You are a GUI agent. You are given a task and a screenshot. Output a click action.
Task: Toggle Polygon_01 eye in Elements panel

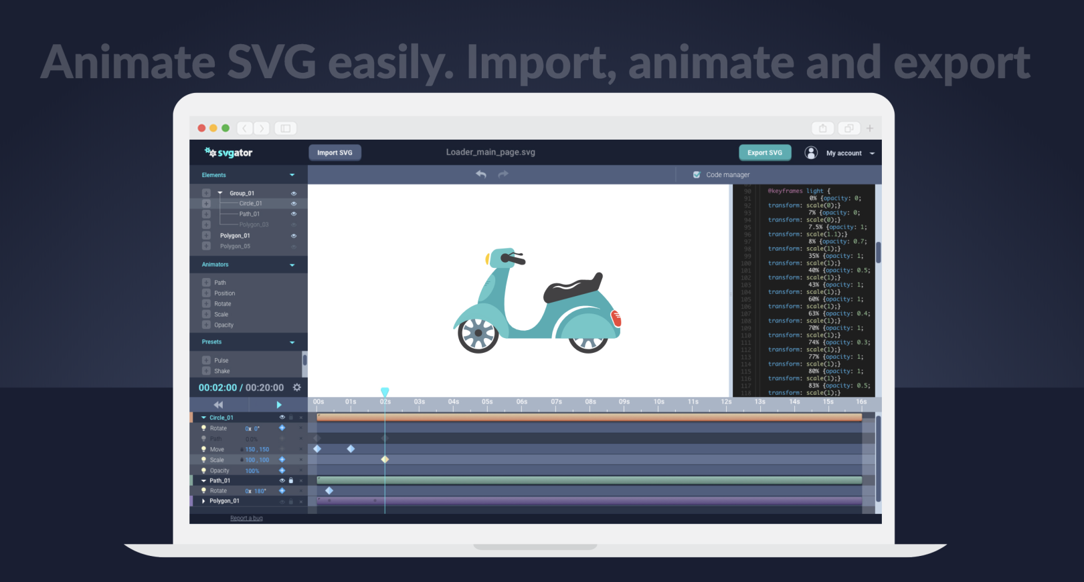point(293,236)
